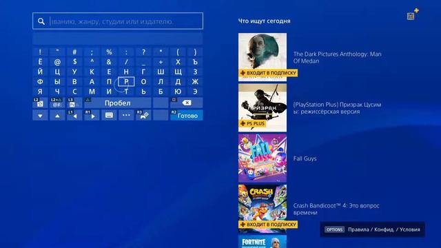This screenshot has height=248, width=441.
Task: Open Призрак Цусимы game thumbnail
Action: pyautogui.click(x=263, y=107)
